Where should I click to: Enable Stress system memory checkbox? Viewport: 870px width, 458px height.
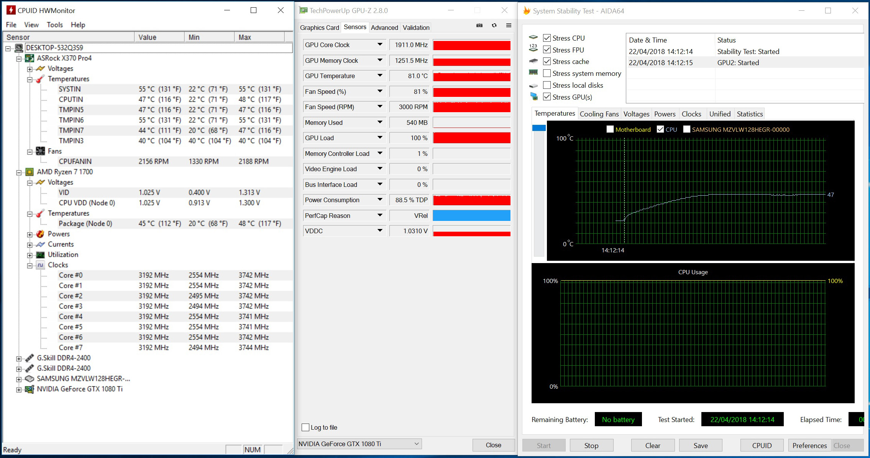tap(547, 73)
